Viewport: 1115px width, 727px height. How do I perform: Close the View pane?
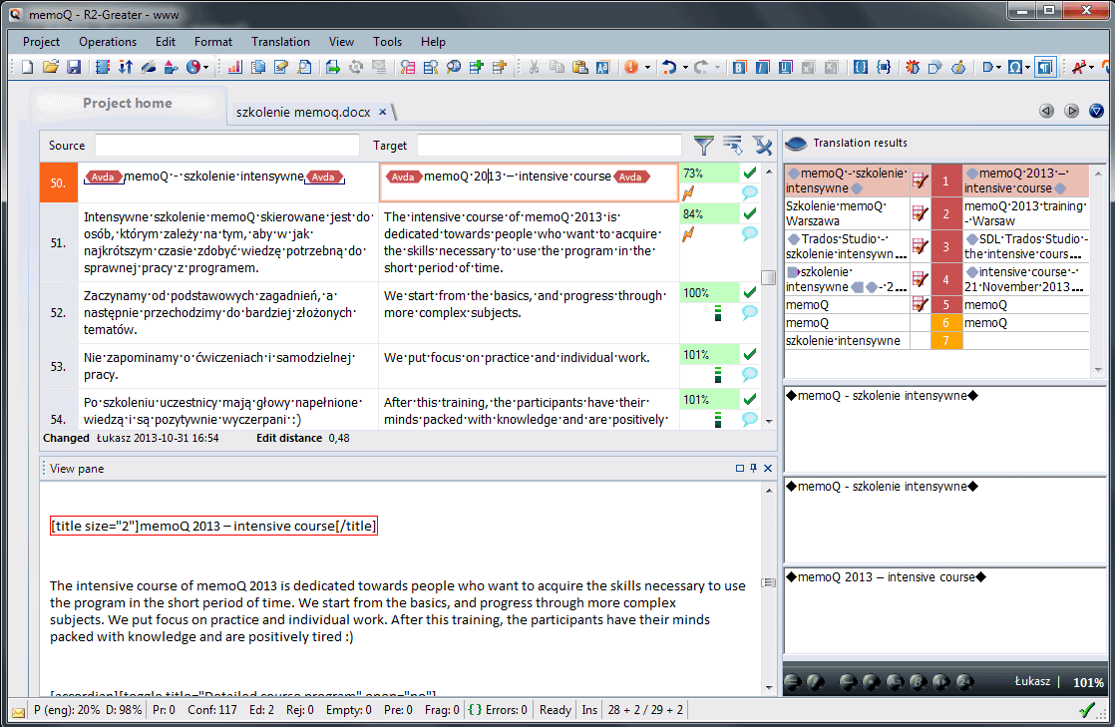click(767, 468)
